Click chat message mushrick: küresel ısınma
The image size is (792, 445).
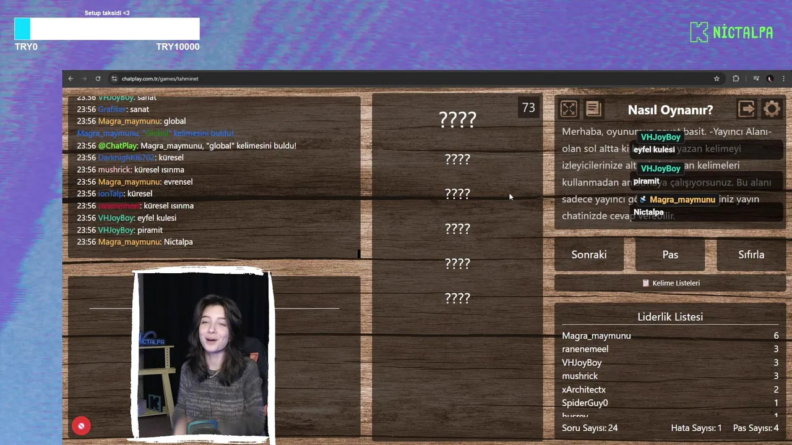pos(131,169)
